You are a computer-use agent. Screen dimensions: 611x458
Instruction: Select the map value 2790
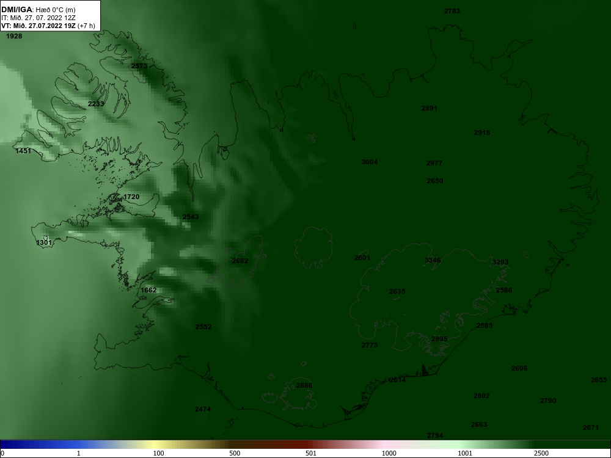point(548,400)
